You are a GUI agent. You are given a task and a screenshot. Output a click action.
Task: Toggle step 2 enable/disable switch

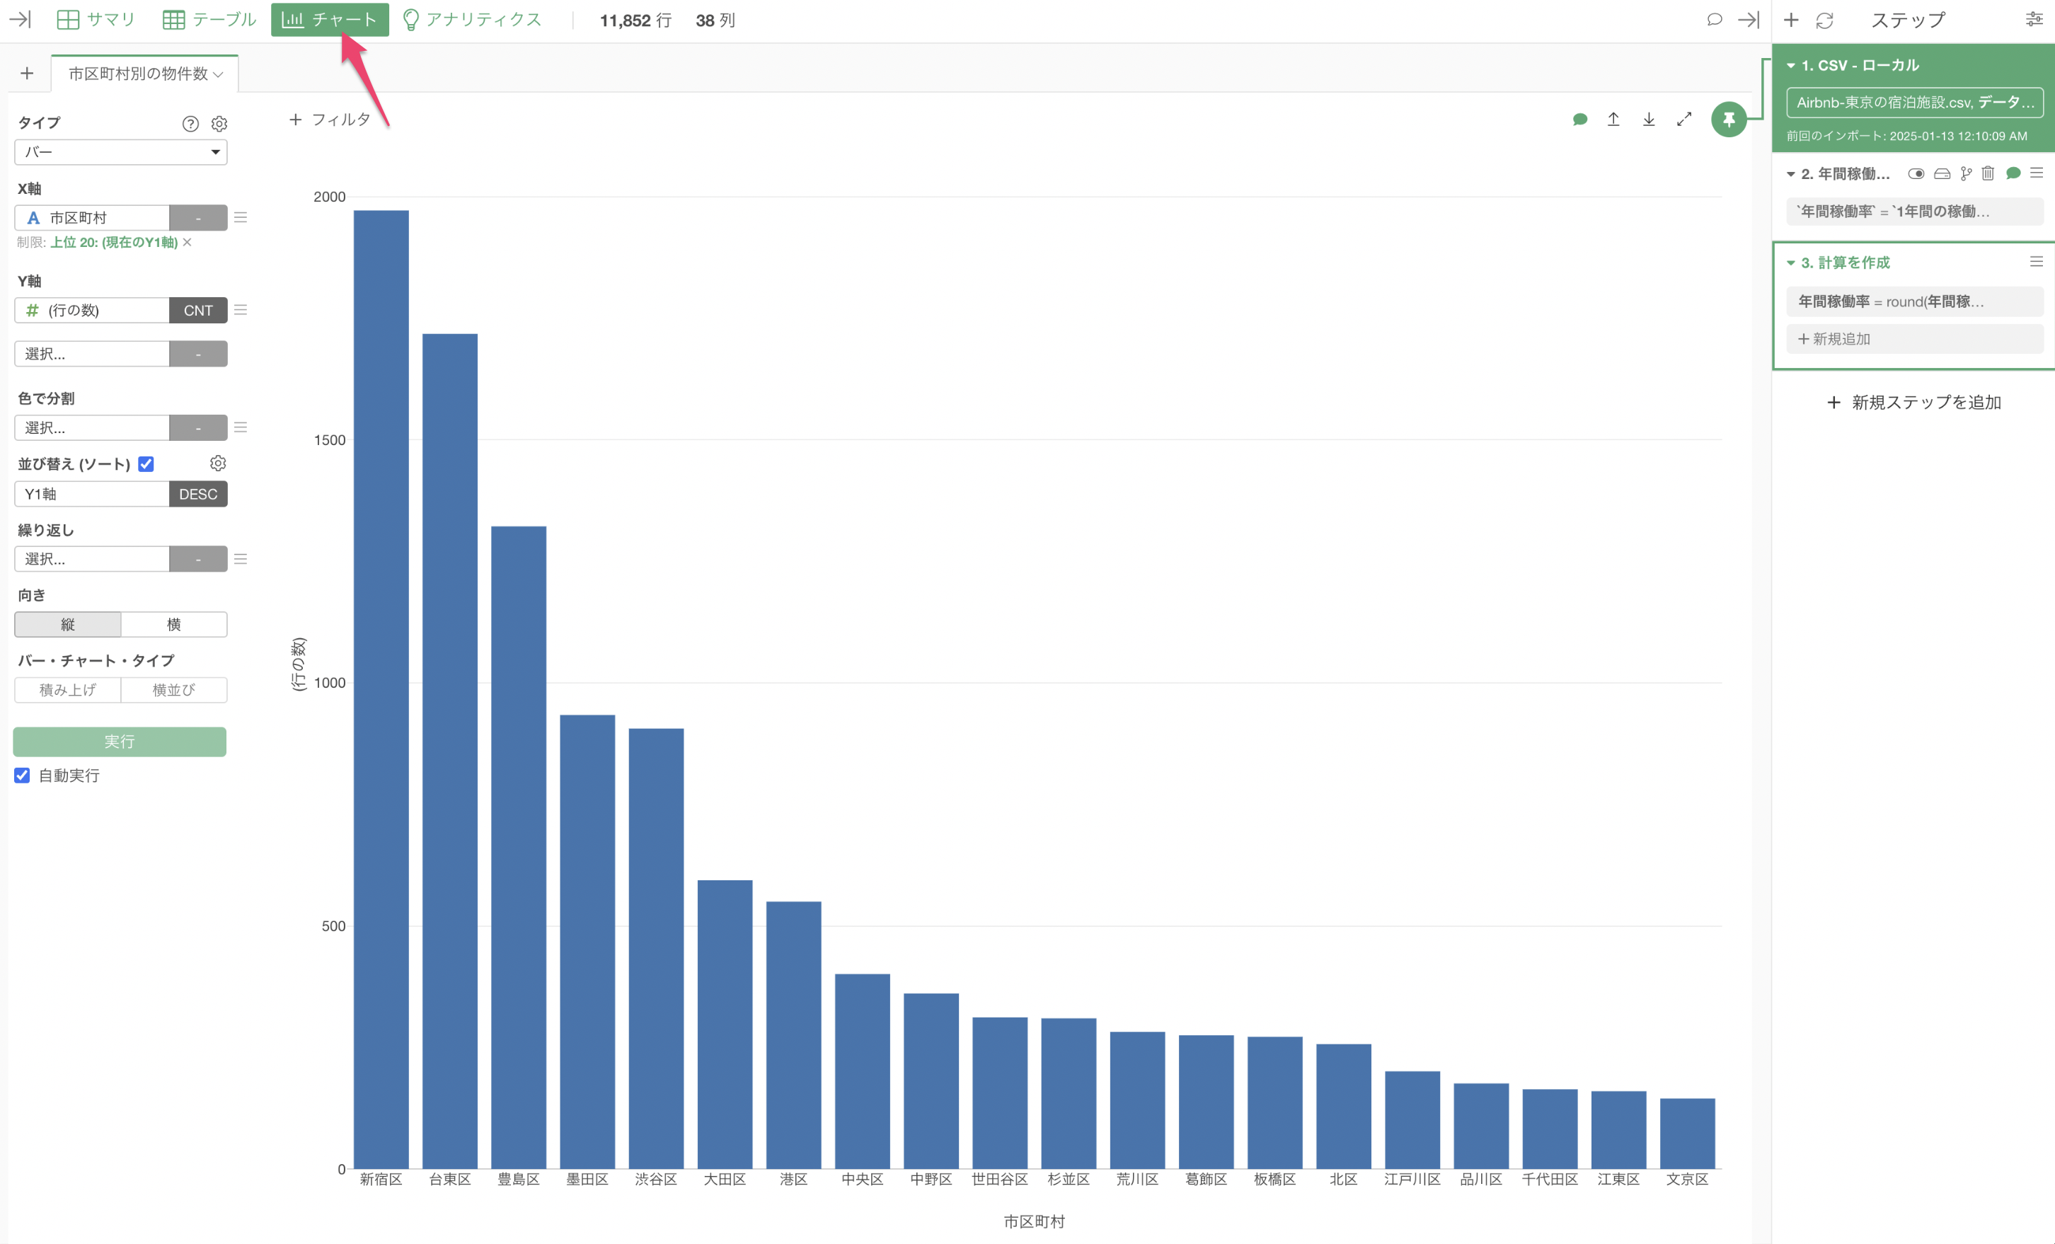click(1916, 173)
